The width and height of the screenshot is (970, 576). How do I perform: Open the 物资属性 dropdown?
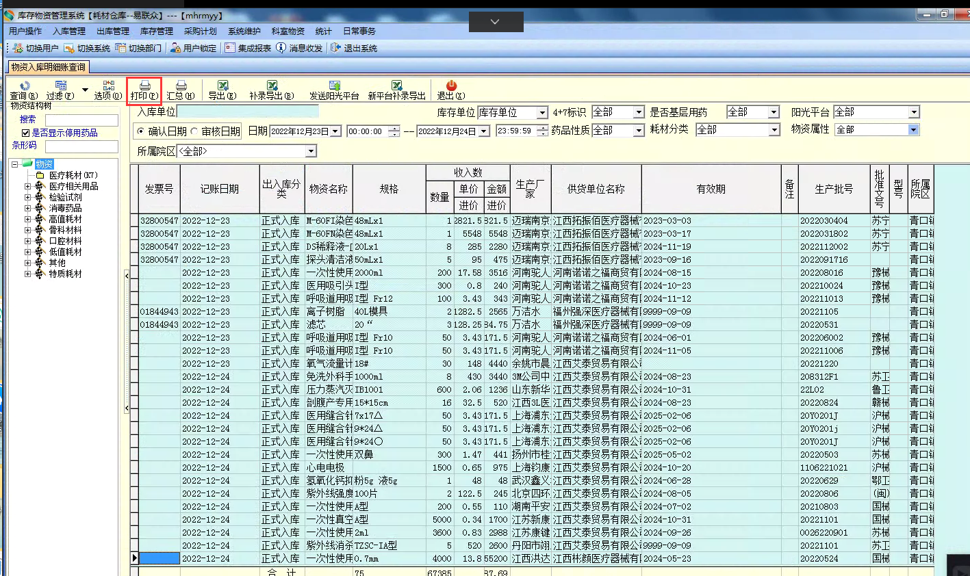[x=913, y=129]
